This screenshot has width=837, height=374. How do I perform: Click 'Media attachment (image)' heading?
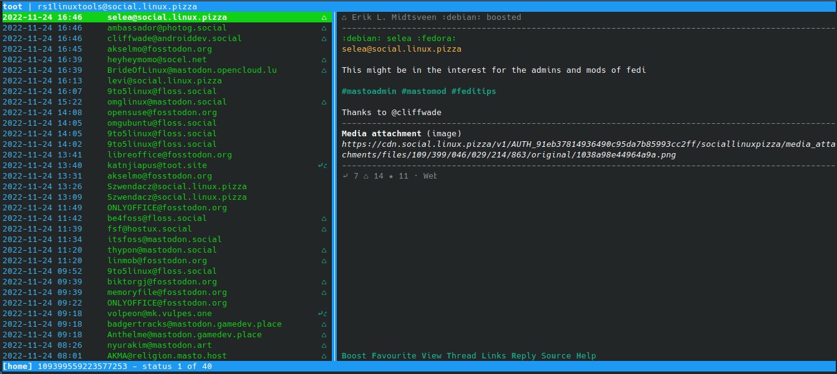402,134
